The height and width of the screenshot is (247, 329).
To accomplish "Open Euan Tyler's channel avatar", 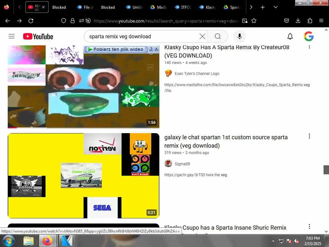I will point(168,74).
